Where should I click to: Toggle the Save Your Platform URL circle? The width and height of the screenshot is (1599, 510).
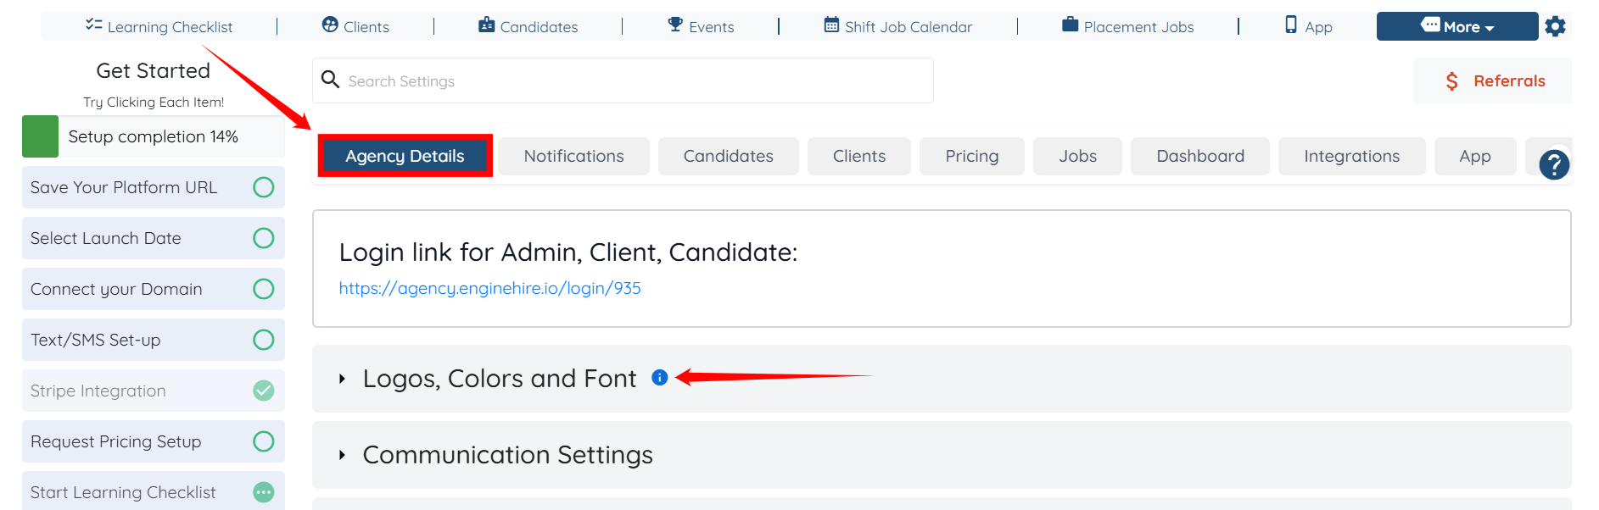click(x=264, y=187)
